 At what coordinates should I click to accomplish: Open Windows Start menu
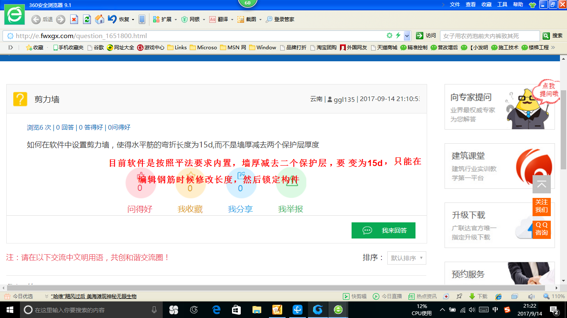(x=10, y=310)
